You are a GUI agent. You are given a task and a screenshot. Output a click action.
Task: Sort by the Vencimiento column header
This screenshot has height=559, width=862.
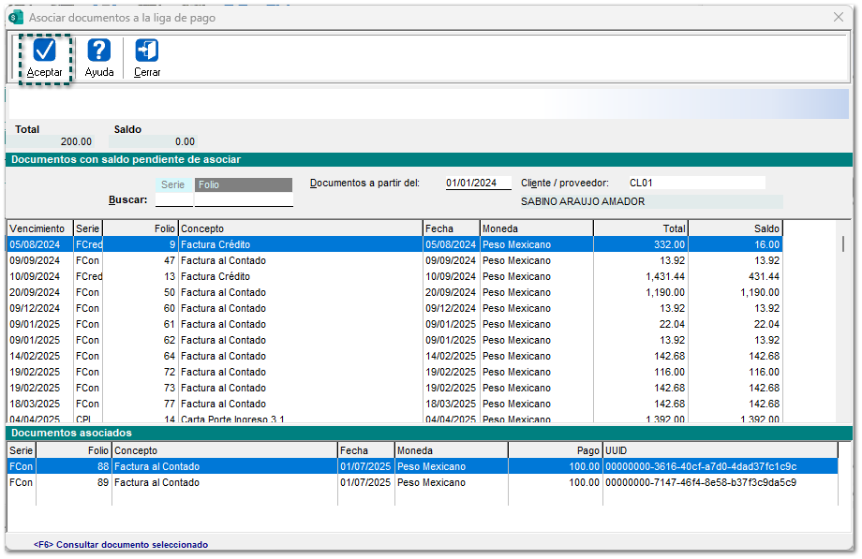pos(39,228)
